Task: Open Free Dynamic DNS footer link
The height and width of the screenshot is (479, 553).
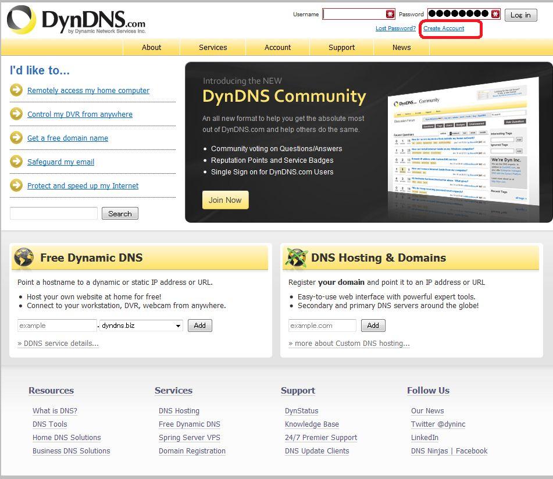Action: [x=190, y=424]
